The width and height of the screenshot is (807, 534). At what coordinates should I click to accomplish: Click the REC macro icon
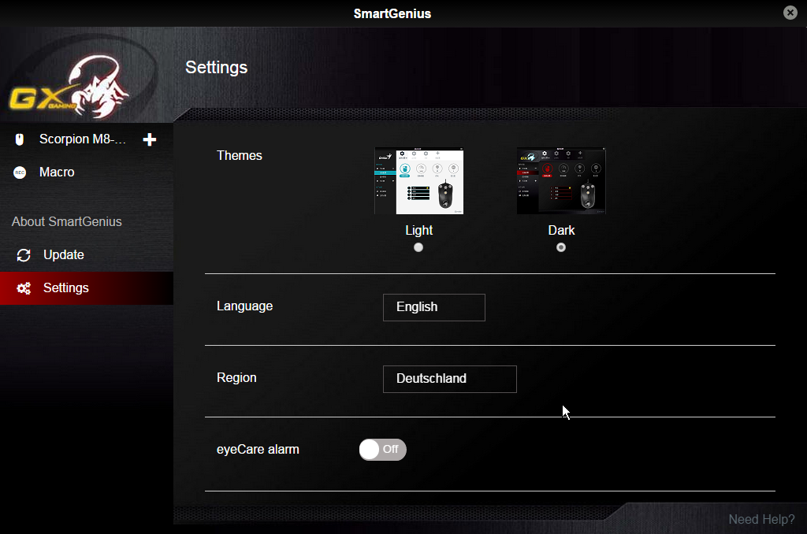20,172
